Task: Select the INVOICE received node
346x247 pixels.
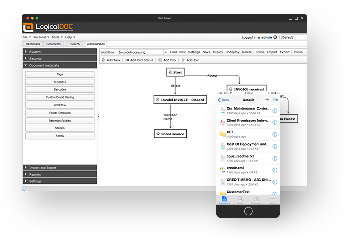Action: click(247, 88)
